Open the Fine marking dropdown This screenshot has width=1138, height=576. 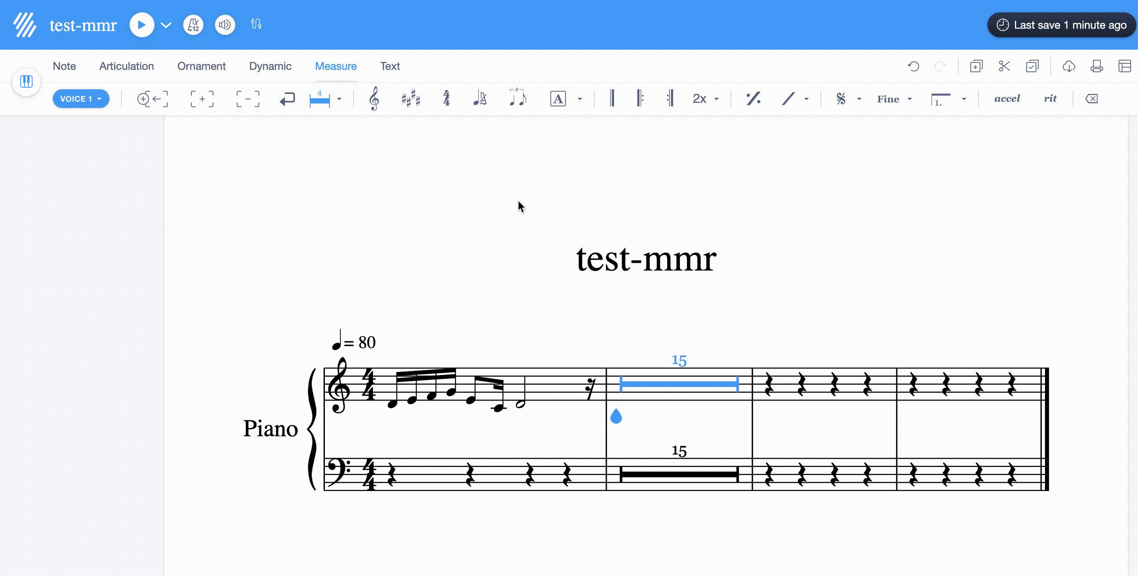pyautogui.click(x=910, y=99)
